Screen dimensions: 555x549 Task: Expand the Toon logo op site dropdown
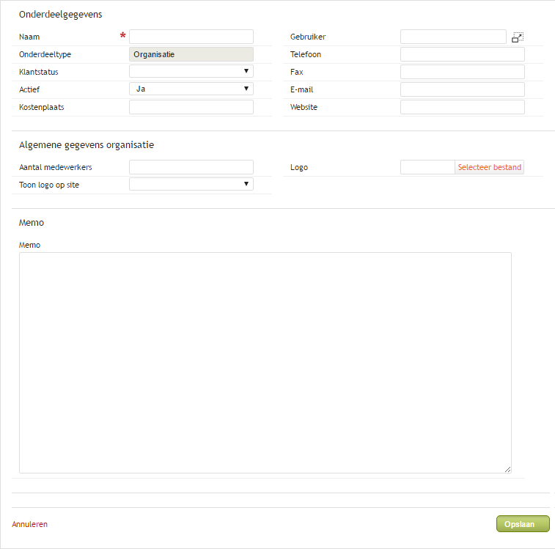click(x=191, y=184)
